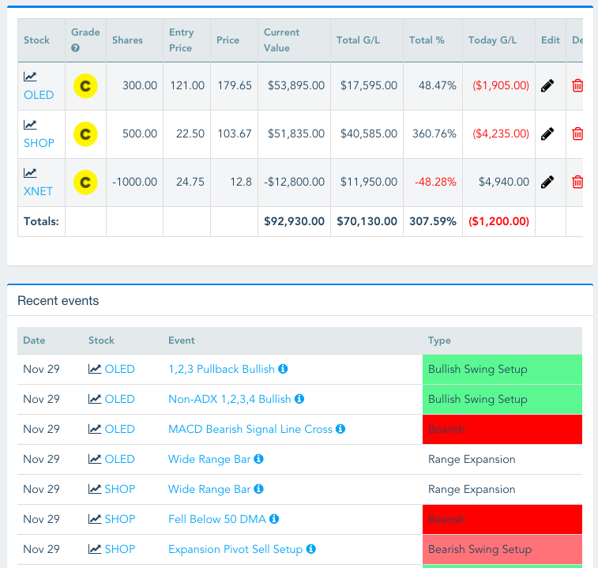
Task: Delete the XNET position trash icon
Action: [577, 182]
